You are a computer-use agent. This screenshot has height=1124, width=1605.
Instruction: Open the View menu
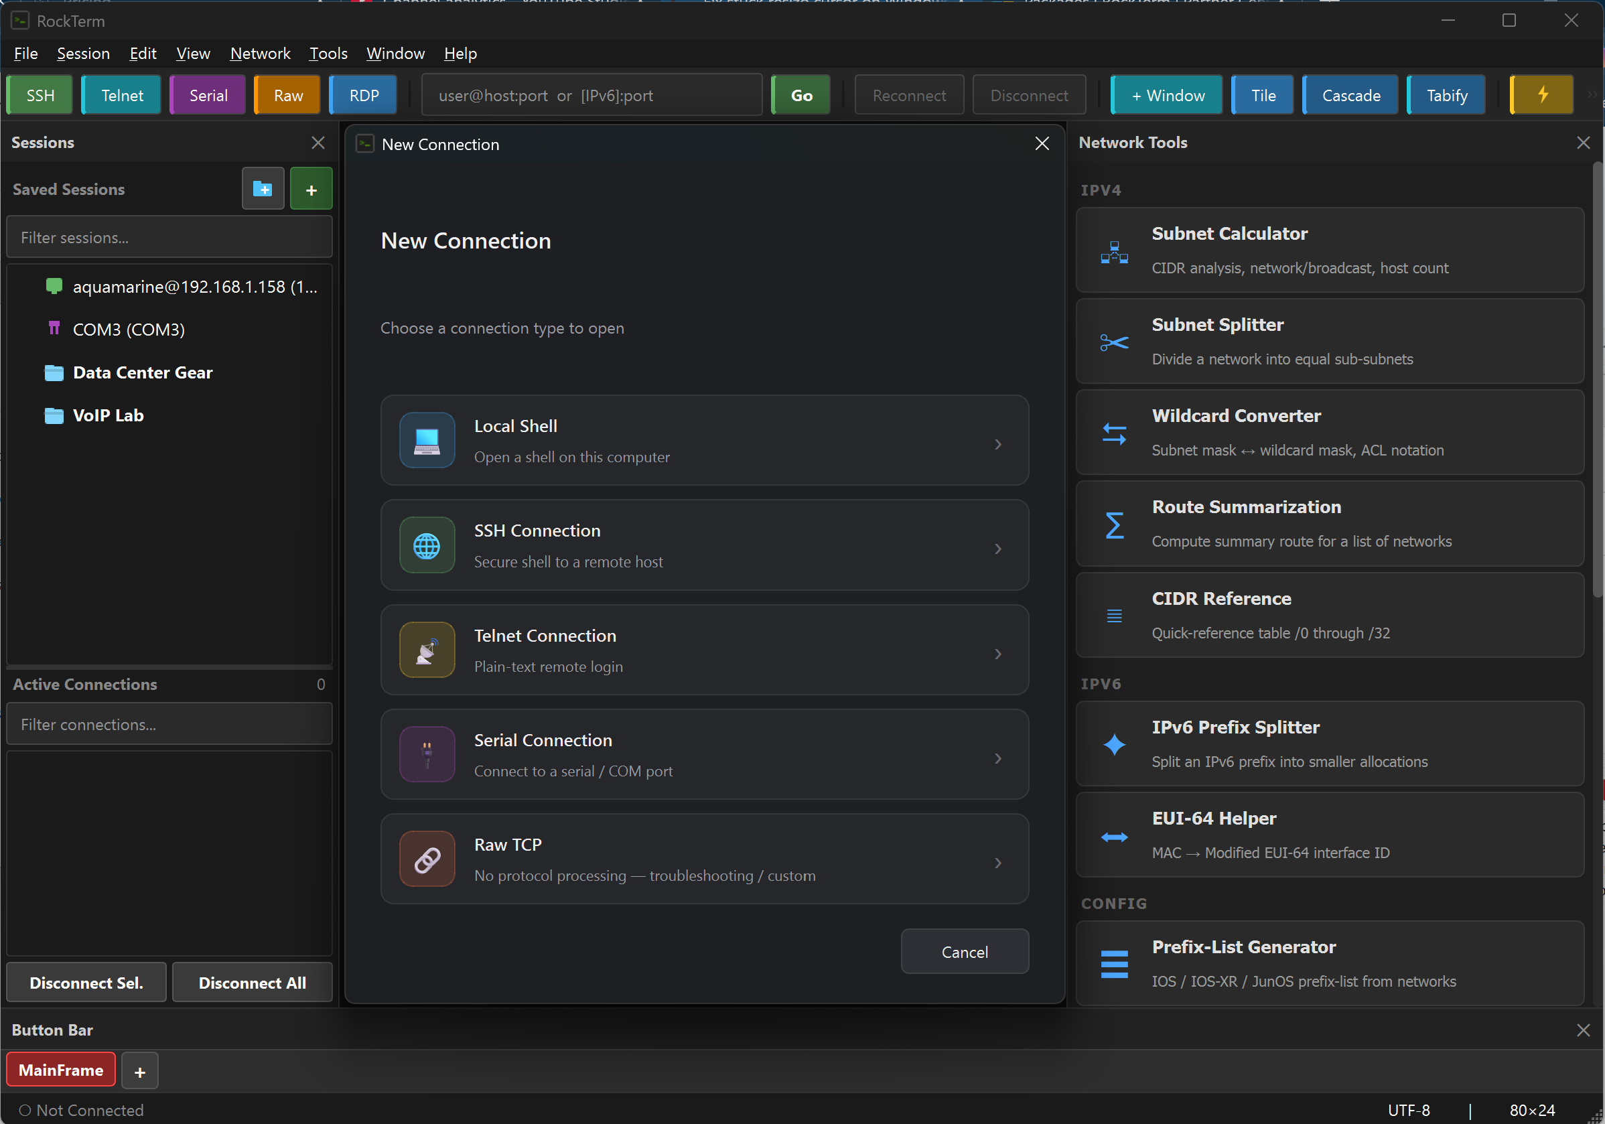click(193, 53)
